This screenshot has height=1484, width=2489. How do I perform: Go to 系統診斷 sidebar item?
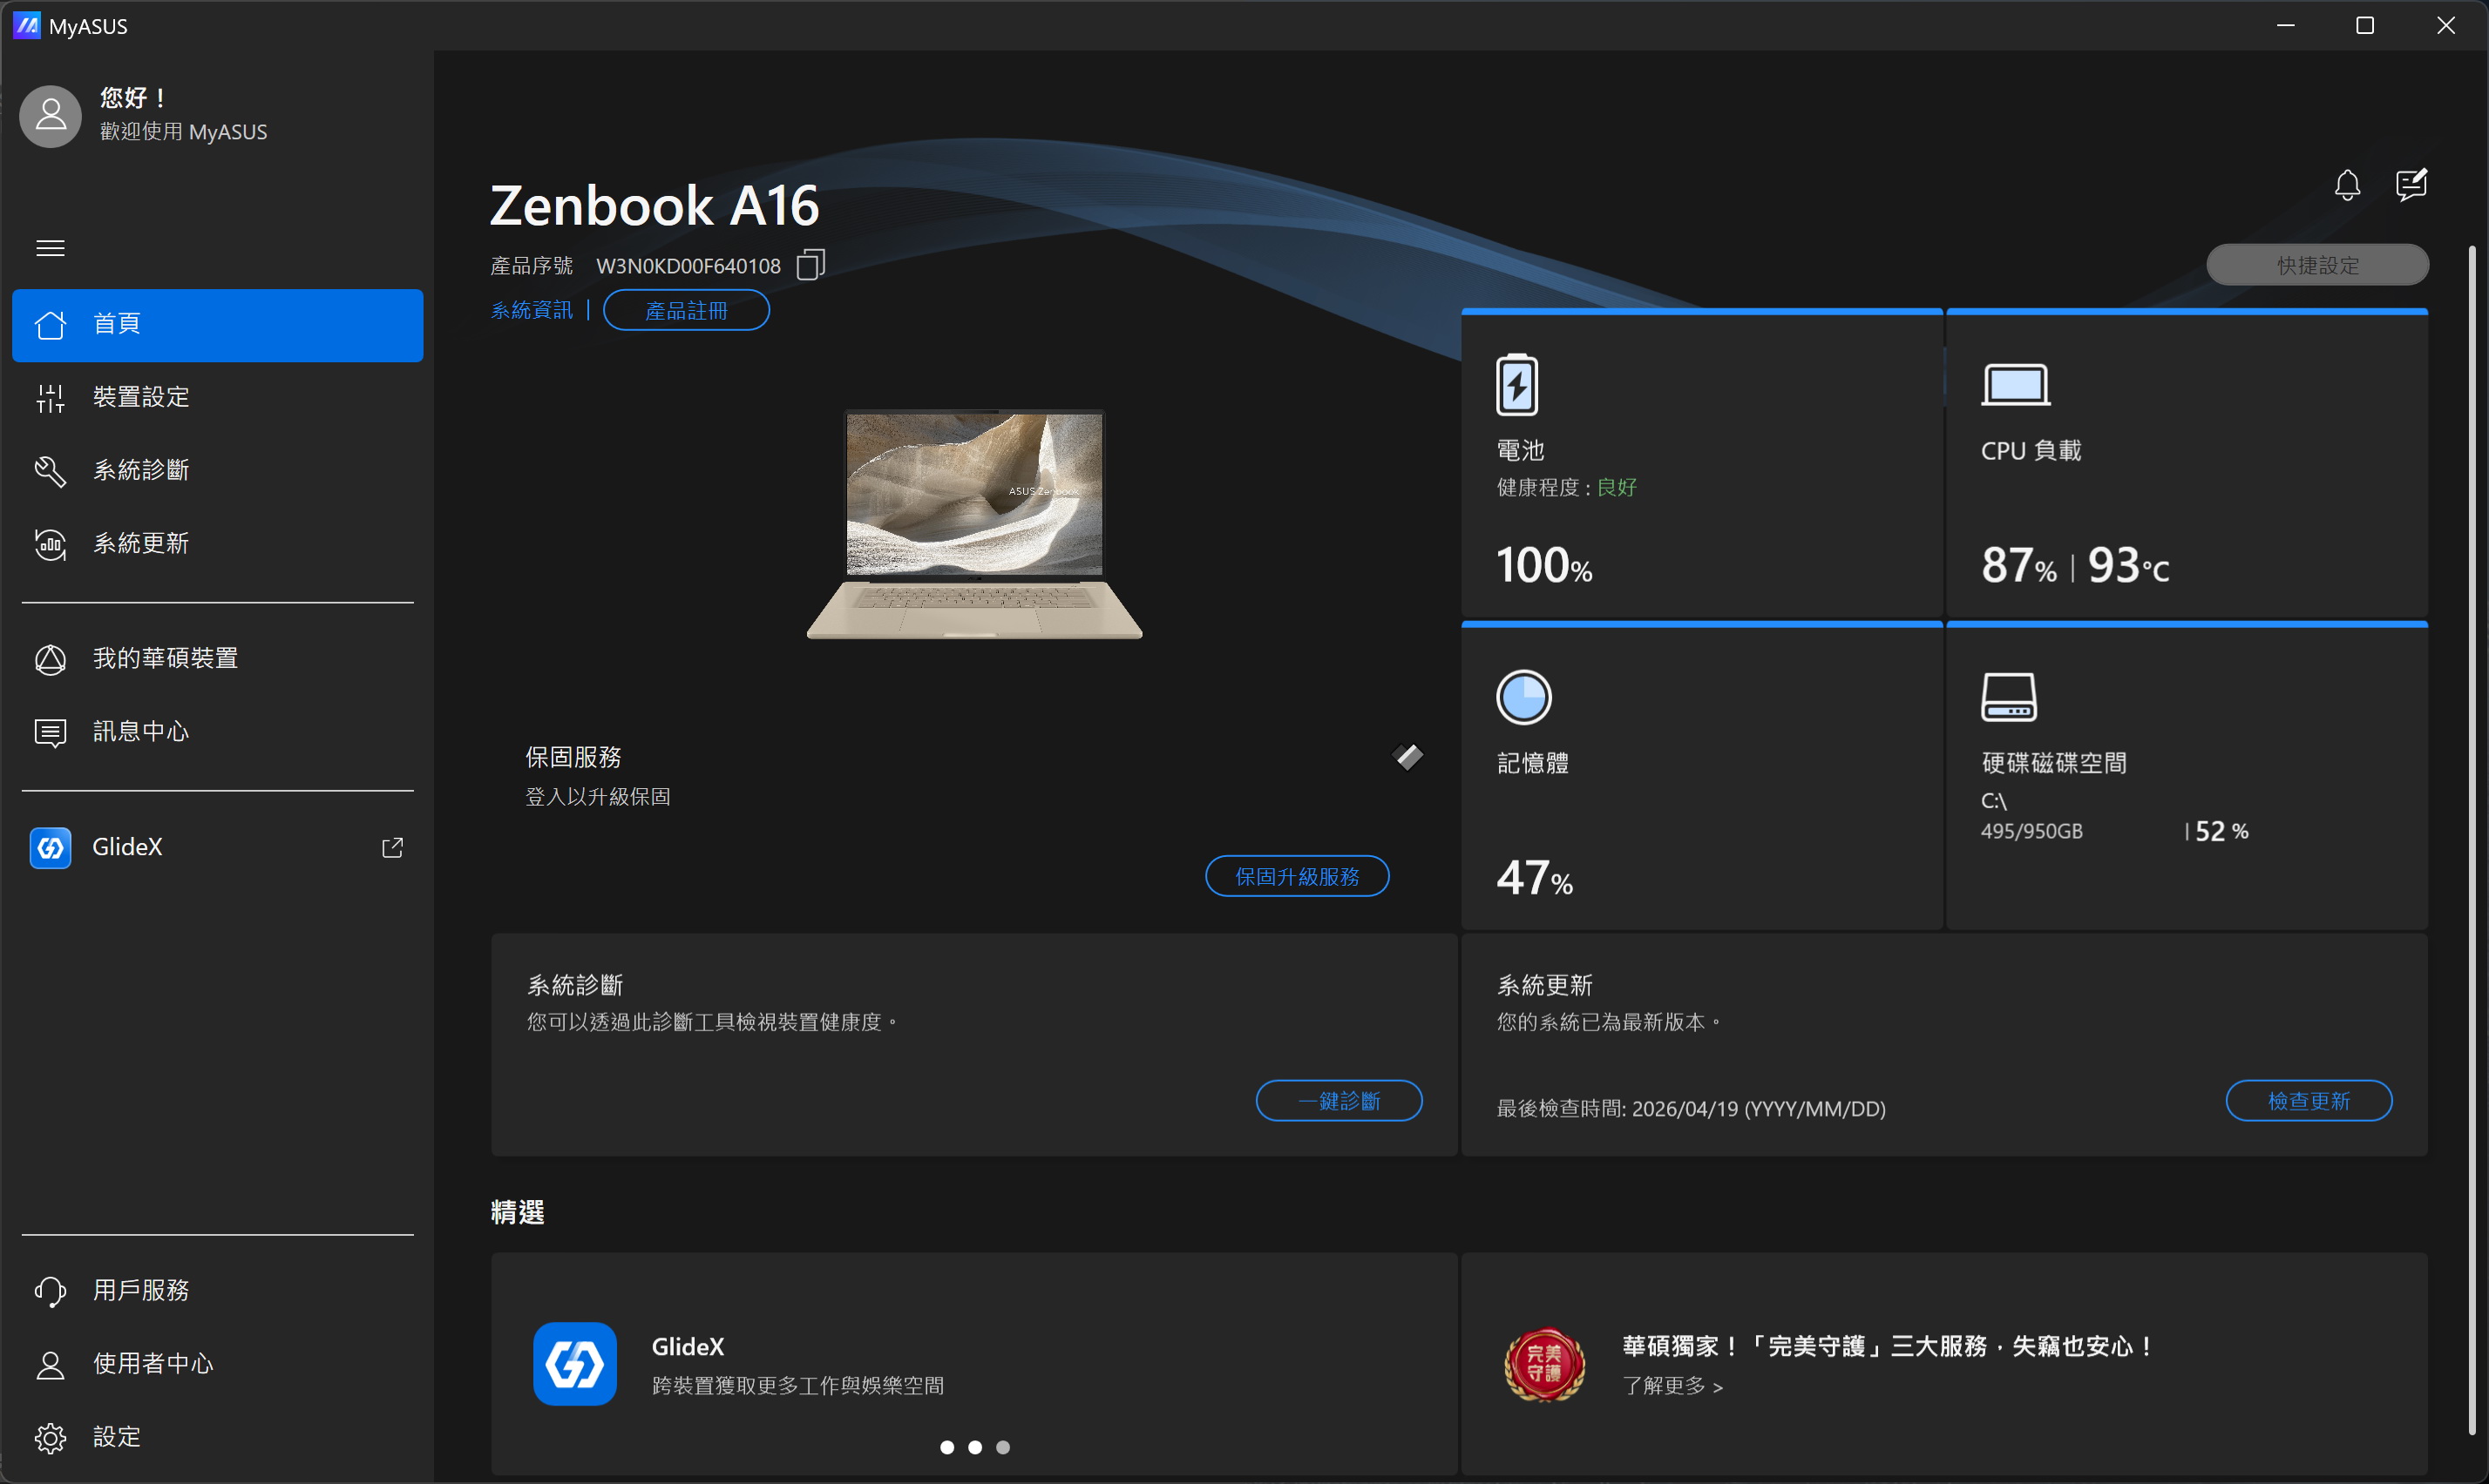click(x=140, y=470)
